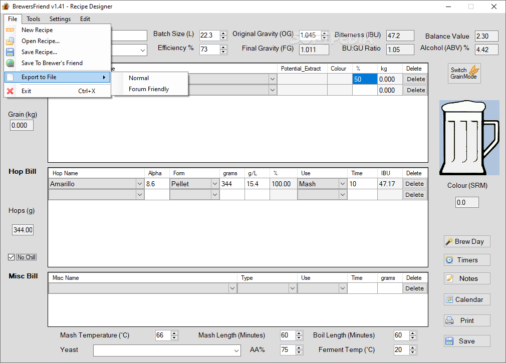Image resolution: width=506 pixels, height=363 pixels.
Task: Delete the Amarillo hop row
Action: [415, 184]
